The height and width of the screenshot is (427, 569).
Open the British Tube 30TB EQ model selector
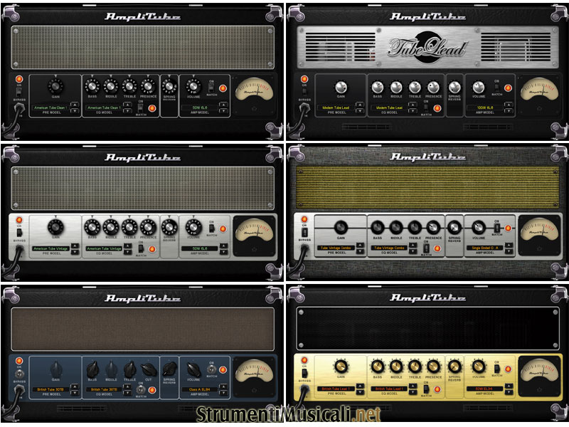pyautogui.click(x=104, y=390)
